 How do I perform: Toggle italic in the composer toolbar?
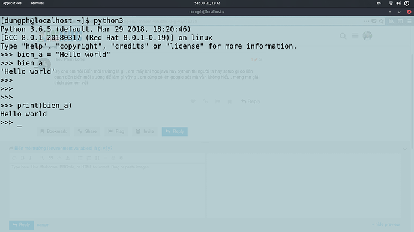(x=31, y=158)
